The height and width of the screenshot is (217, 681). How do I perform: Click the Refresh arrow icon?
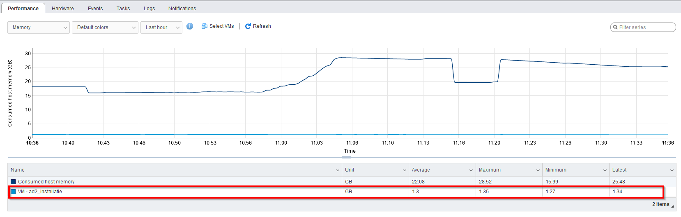coord(248,26)
